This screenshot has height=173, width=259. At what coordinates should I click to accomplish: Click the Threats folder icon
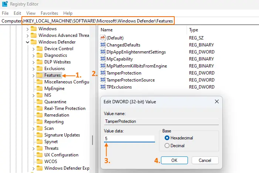[x=40, y=148]
